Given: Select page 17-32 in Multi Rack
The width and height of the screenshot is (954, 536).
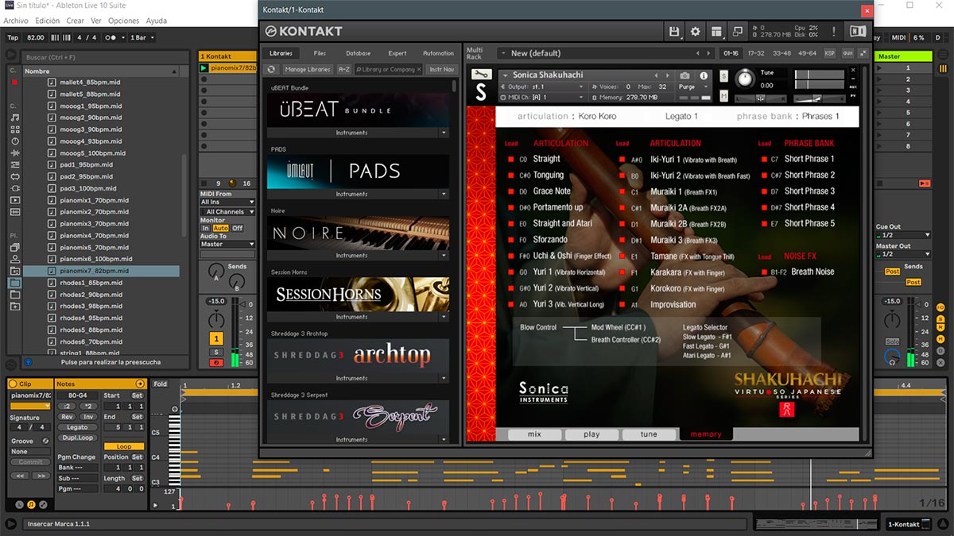Looking at the screenshot, I should [755, 53].
